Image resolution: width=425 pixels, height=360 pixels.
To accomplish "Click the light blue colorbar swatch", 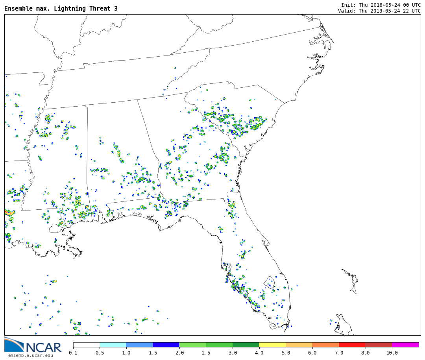I will click(139, 345).
